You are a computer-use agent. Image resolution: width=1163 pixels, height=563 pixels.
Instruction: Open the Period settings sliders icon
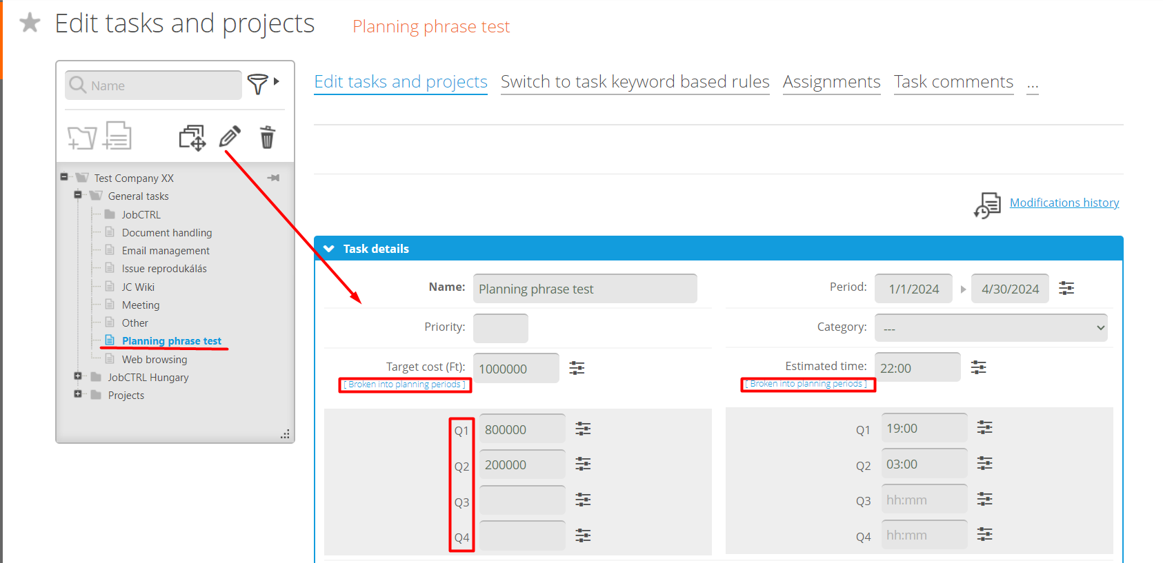click(1066, 288)
